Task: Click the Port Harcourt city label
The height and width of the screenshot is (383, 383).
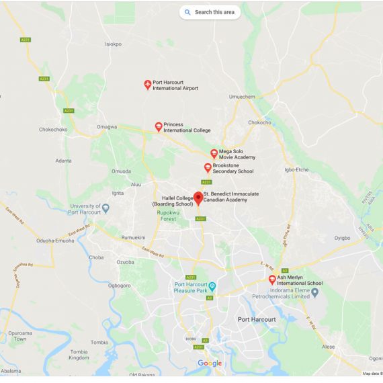Action: pos(257,319)
